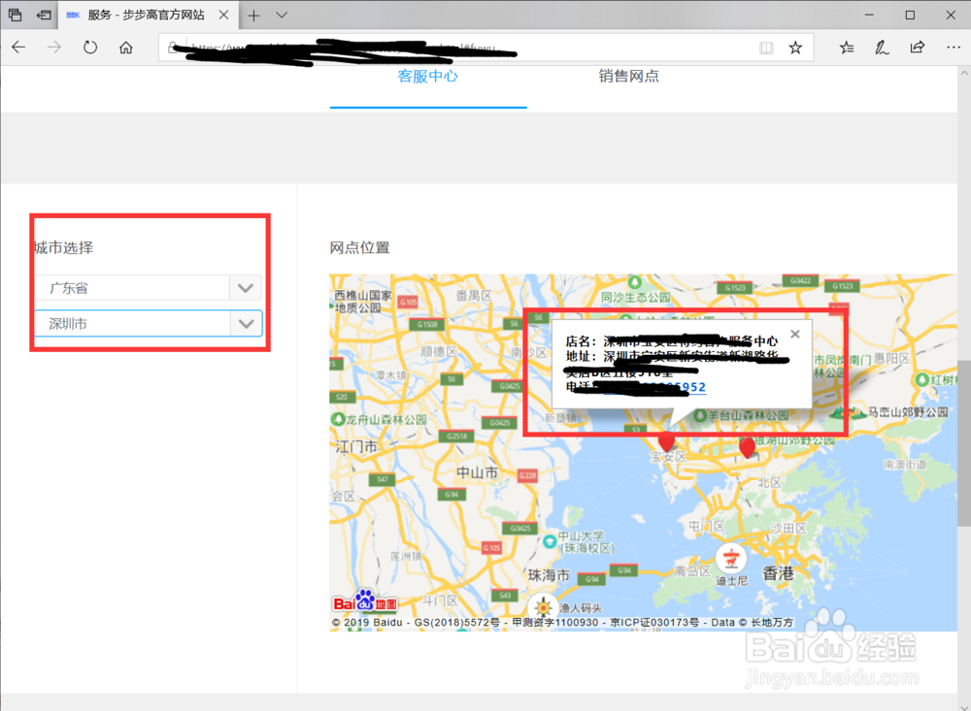Click the scrollbar down arrow
This screenshot has height=711, width=971.
[963, 706]
